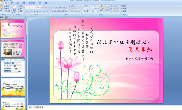Select the oval shape in shapes gallery

coord(96,6)
